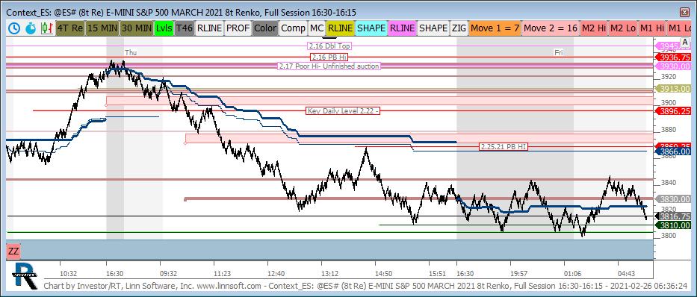Click the 3880 price scale label
This screenshot has width=697, height=297.
click(x=669, y=130)
